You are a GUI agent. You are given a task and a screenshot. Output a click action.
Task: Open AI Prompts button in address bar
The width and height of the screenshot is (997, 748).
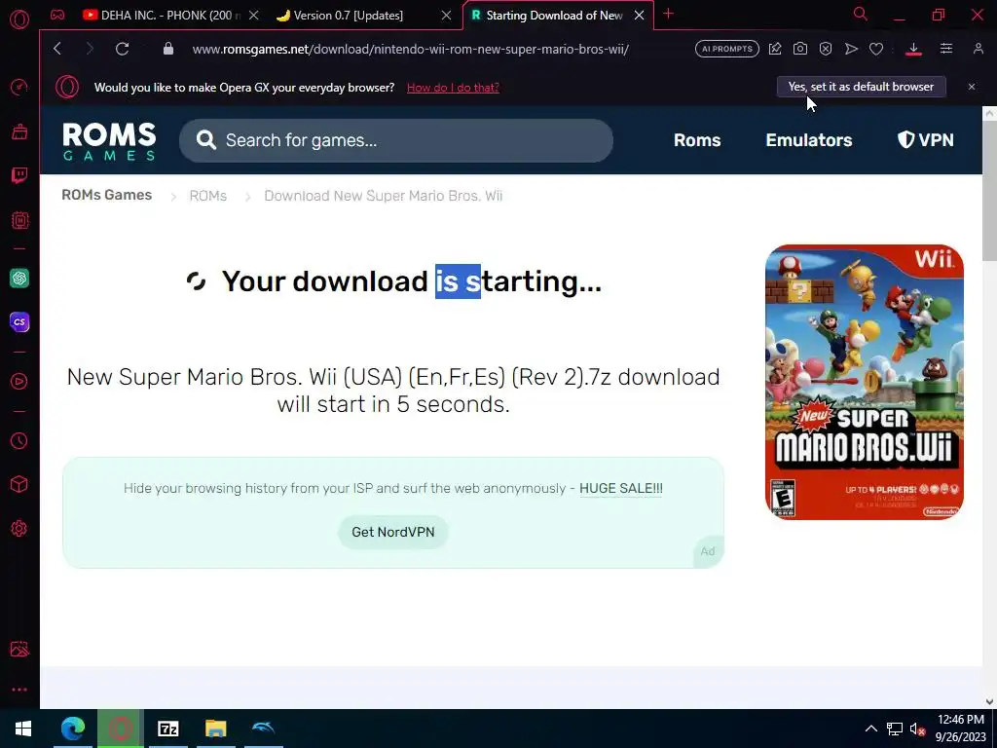(x=726, y=49)
